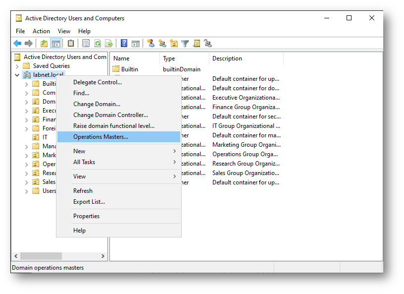Open the Action menu
This screenshot has height=294, width=404.
coord(41,31)
